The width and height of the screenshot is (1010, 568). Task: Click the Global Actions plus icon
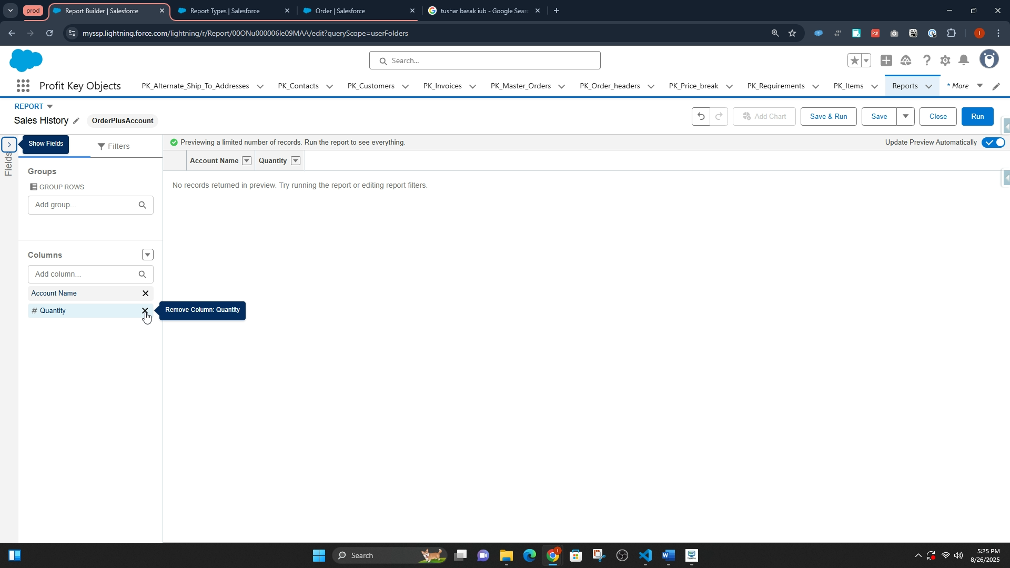(886, 60)
